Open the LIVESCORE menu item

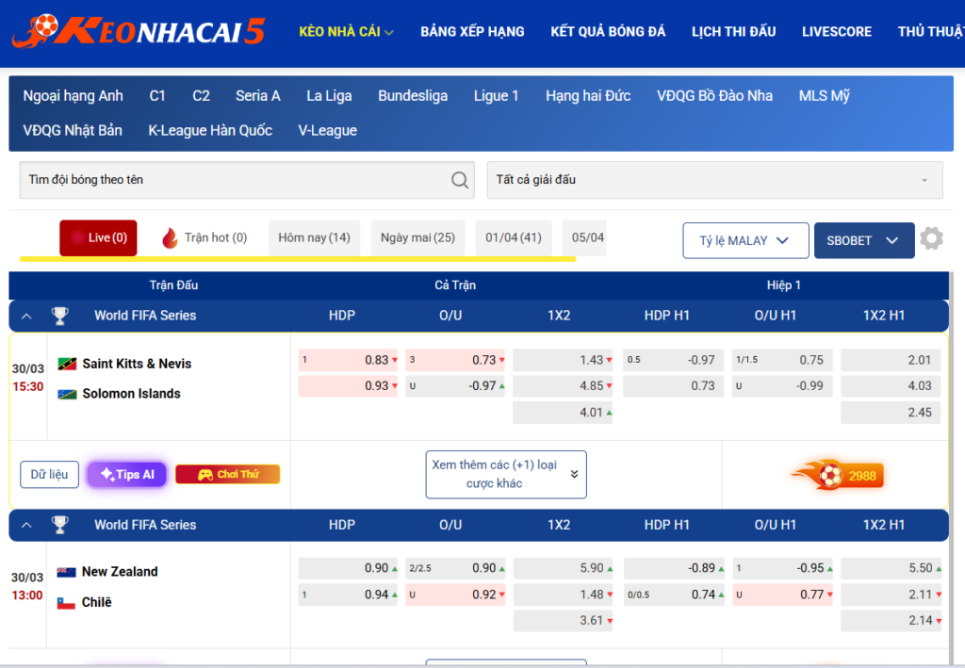[836, 31]
